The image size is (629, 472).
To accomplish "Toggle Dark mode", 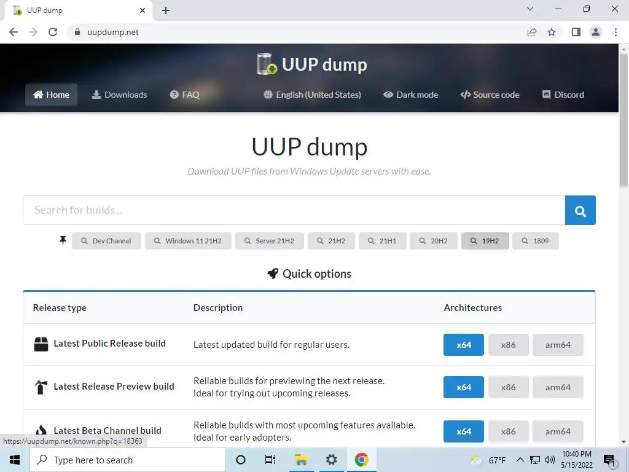I will pos(411,95).
